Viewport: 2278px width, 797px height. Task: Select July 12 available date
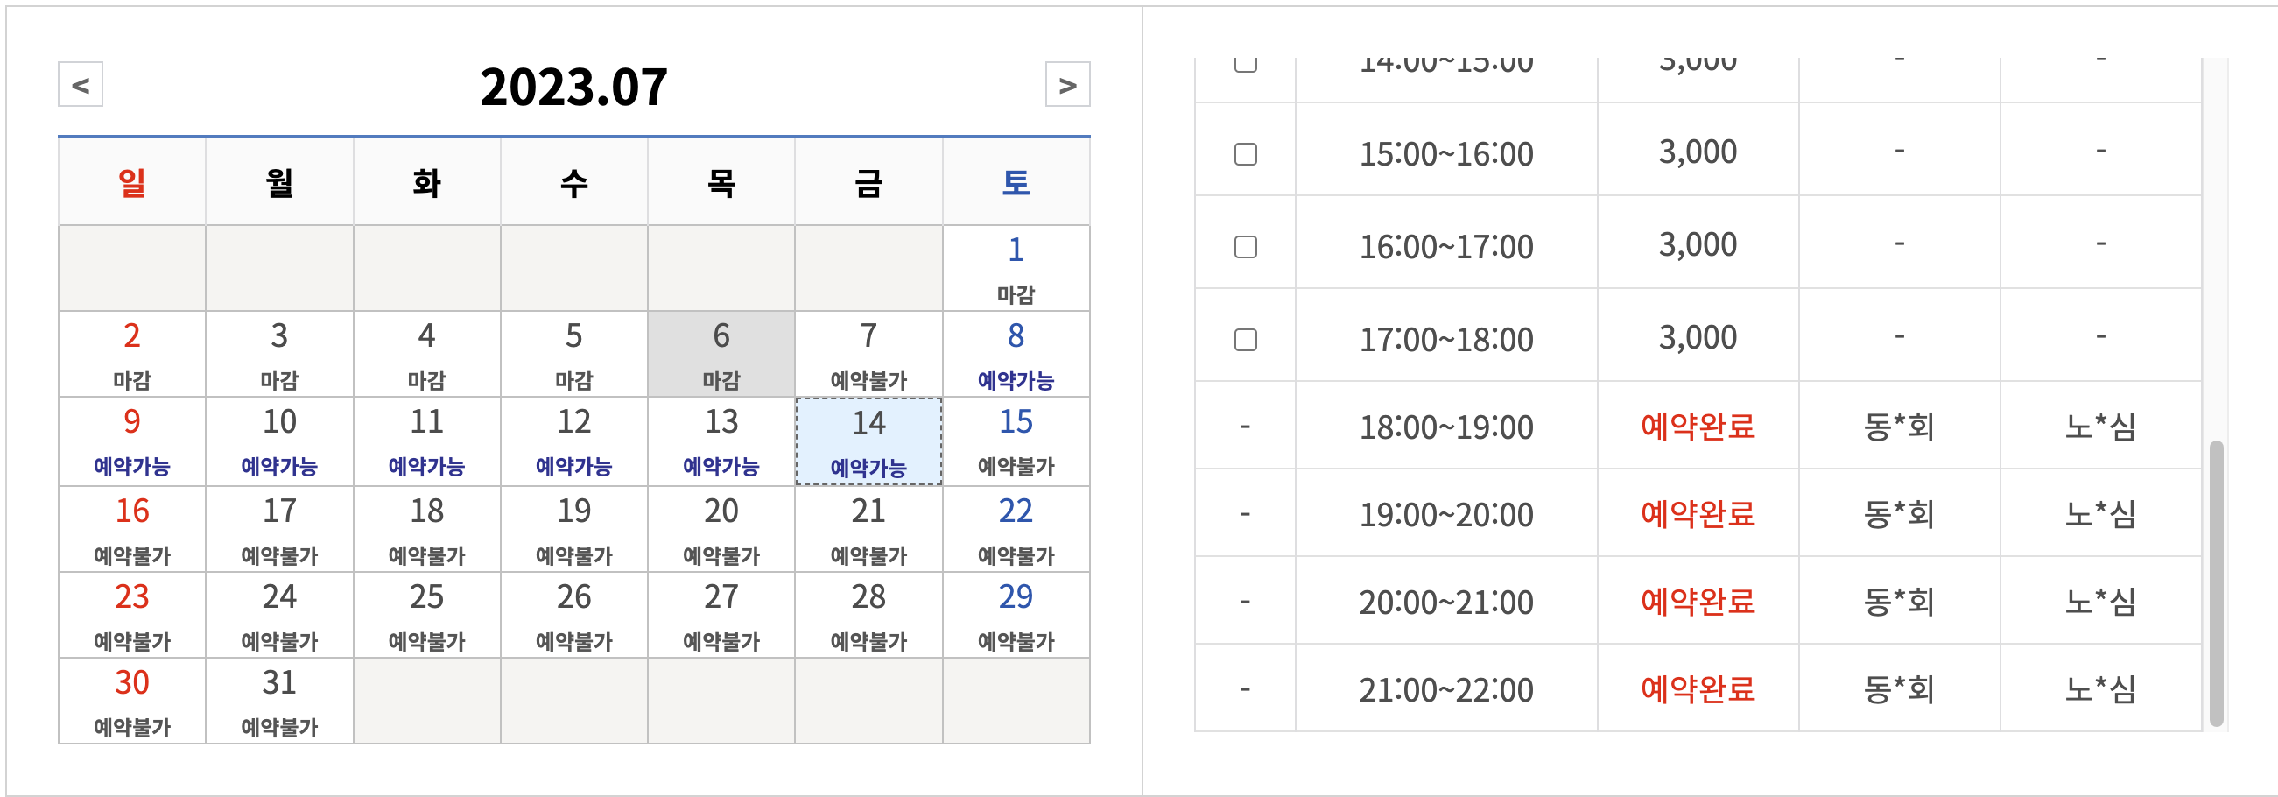[574, 441]
